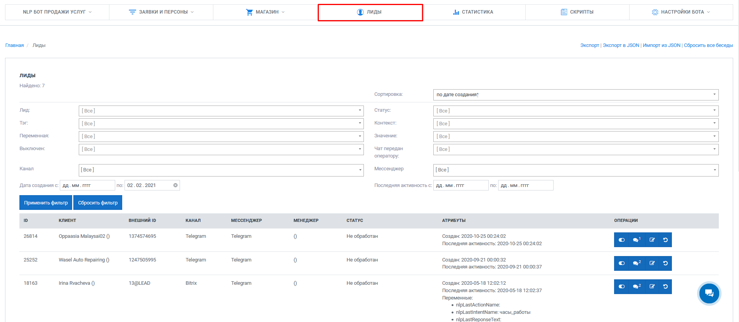The width and height of the screenshot is (739, 322).
Task: Select external ID 13@LEAD
Action: coord(139,283)
